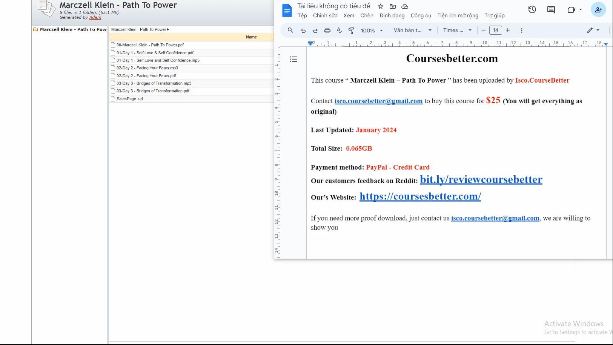The width and height of the screenshot is (613, 345).
Task: Show document outline list icon
Action: pyautogui.click(x=293, y=59)
